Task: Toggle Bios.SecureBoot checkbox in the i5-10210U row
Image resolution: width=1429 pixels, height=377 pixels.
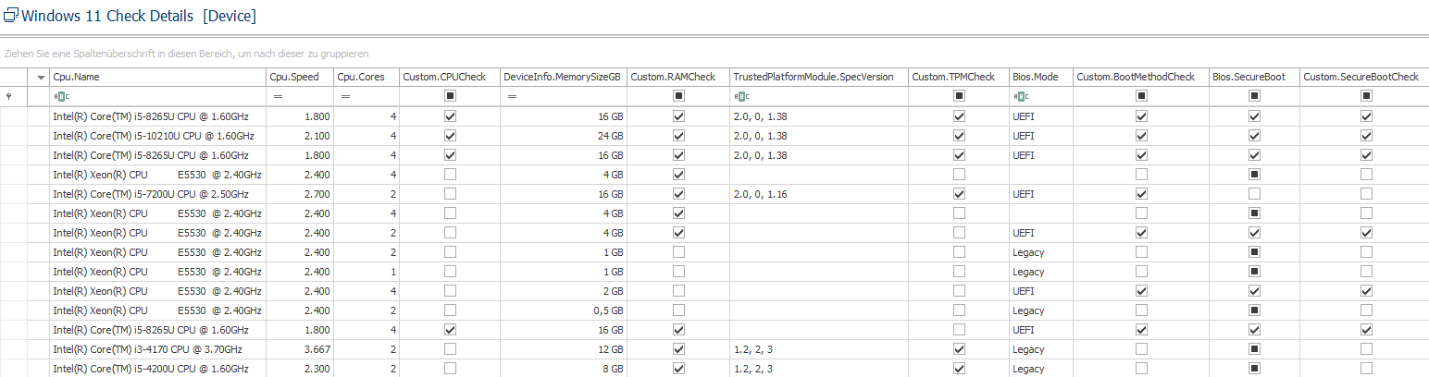Action: click(1254, 136)
